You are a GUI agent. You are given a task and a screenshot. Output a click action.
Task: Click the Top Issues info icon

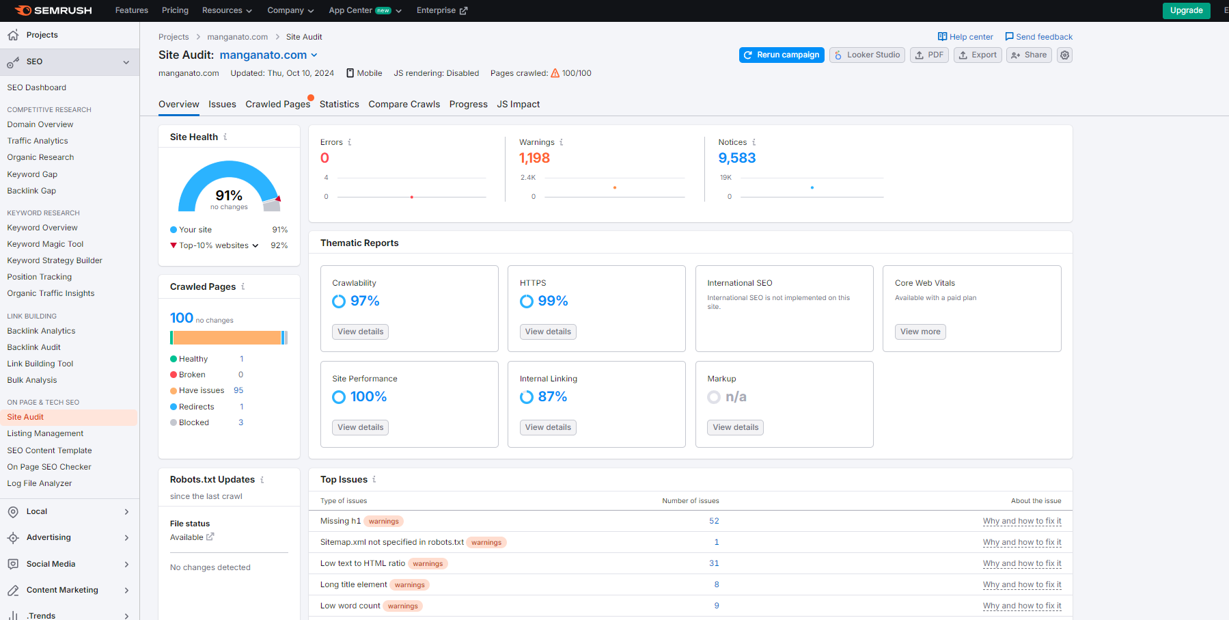374,479
